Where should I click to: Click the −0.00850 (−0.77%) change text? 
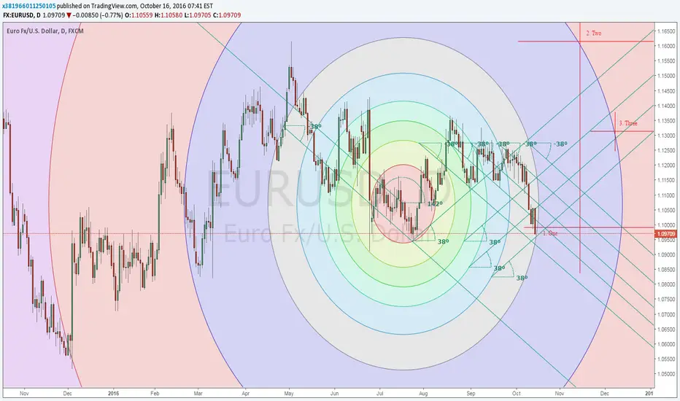tap(98, 15)
